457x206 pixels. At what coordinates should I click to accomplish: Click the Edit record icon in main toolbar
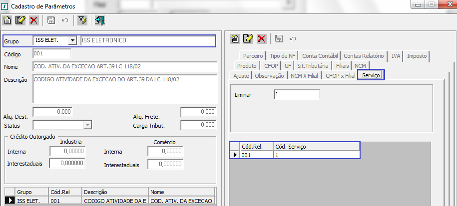(x=20, y=20)
